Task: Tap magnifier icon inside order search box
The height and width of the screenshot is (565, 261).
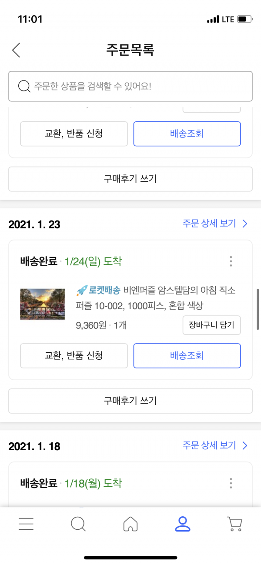Action: pos(24,86)
